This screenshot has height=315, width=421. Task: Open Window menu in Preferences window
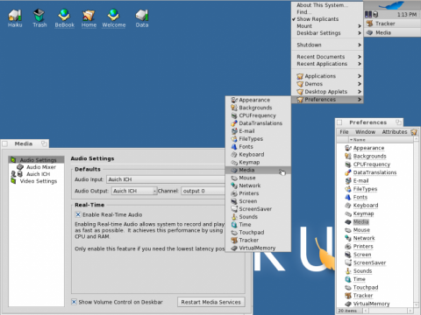365,132
